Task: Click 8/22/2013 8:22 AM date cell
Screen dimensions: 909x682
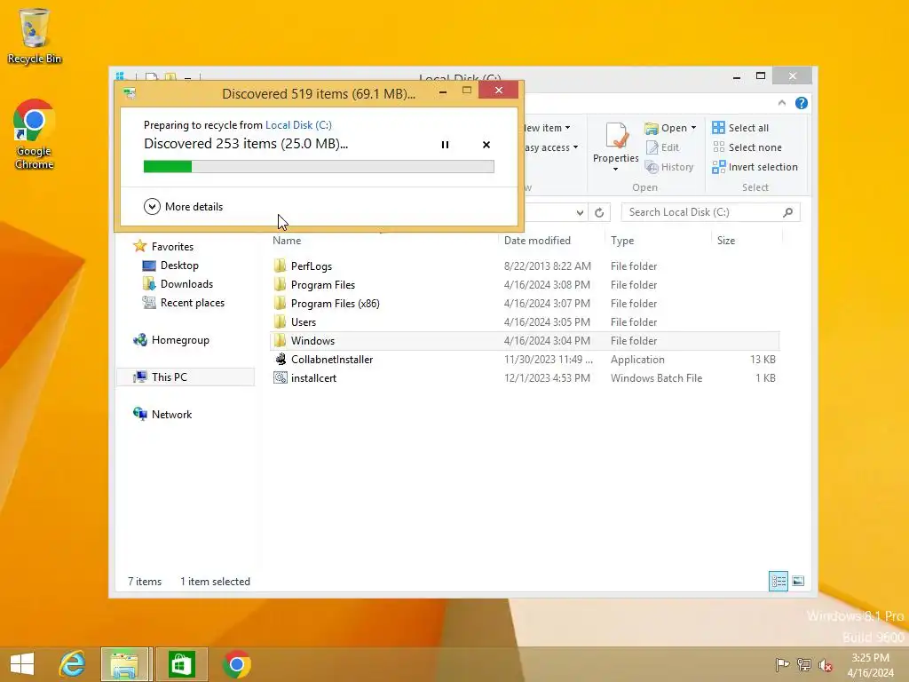Action: point(547,266)
